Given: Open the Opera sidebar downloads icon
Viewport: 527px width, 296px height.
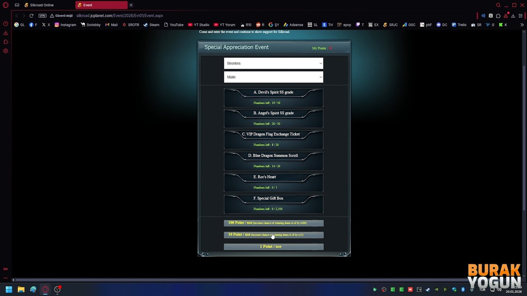Looking at the screenshot, I should pyautogui.click(x=6, y=33).
